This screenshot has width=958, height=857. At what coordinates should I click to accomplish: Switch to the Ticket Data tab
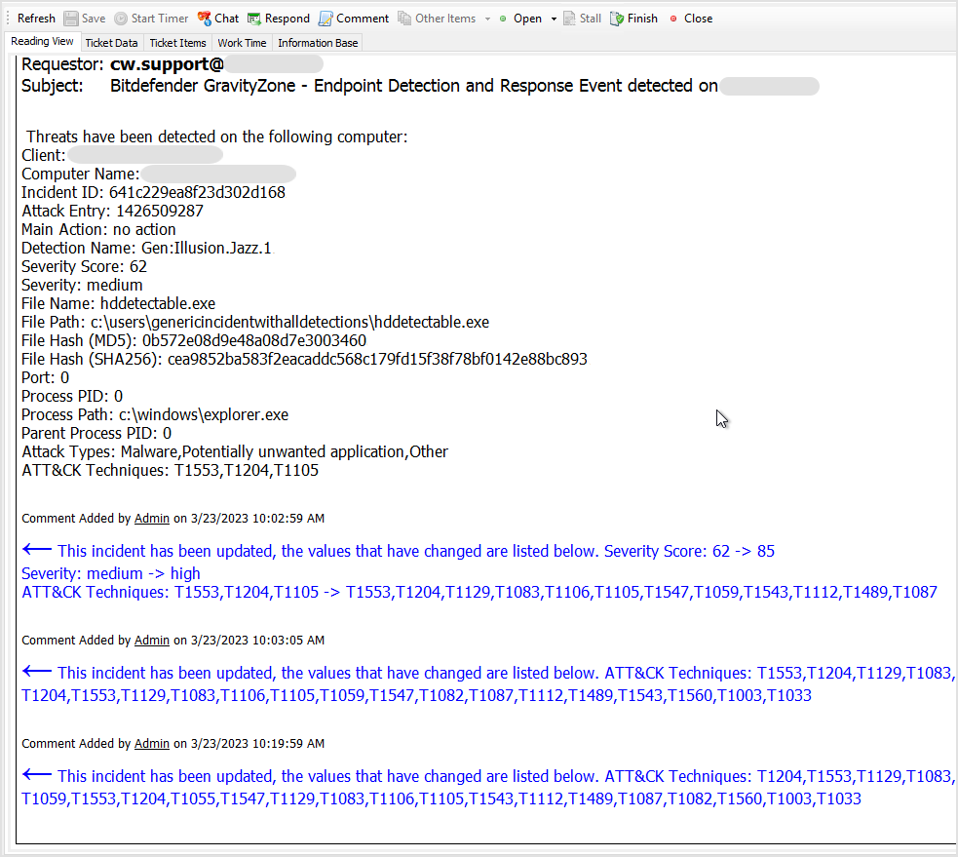[x=111, y=43]
